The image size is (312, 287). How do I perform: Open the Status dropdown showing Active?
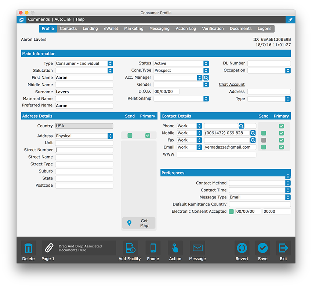pos(206,64)
